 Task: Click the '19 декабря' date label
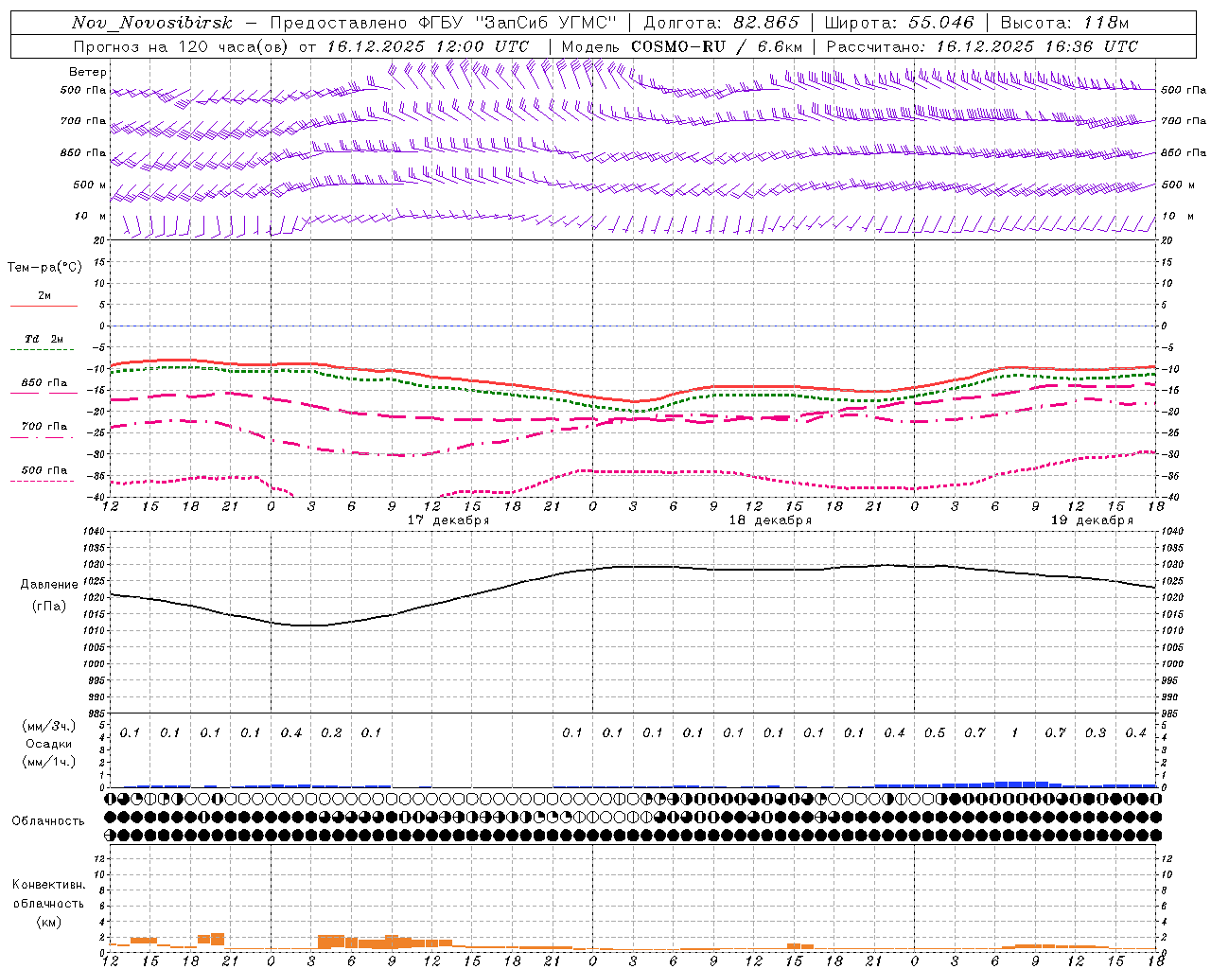[1092, 520]
